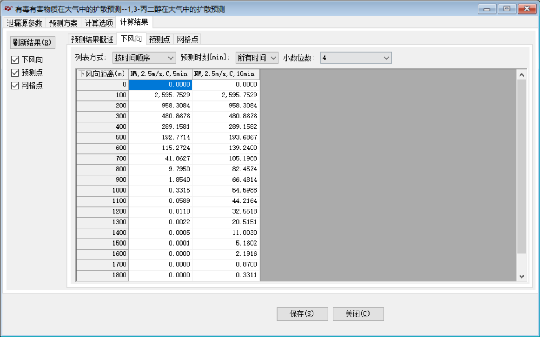Select cell 0.3315

[161, 190]
